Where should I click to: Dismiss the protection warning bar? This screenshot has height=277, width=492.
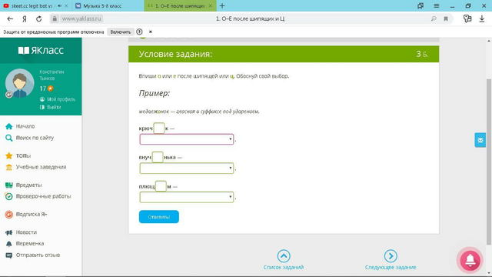coord(151,32)
